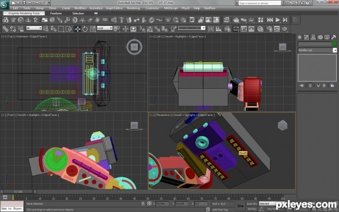
Task: Toggle Auto Key mode
Action: click(251, 204)
